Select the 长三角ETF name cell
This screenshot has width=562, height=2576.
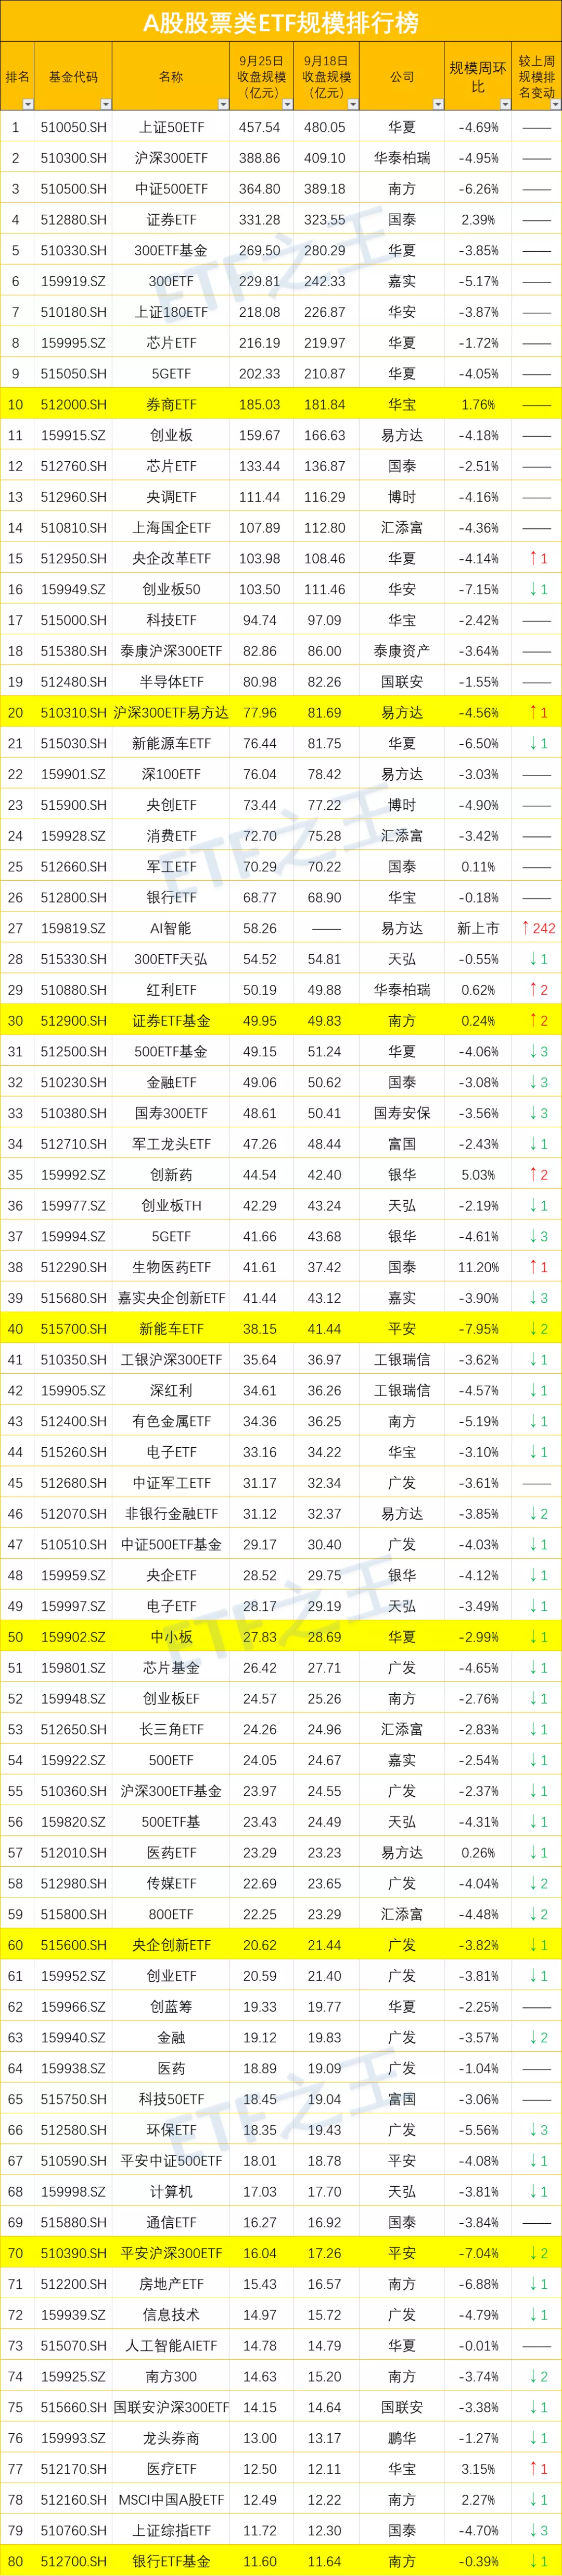171,1729
